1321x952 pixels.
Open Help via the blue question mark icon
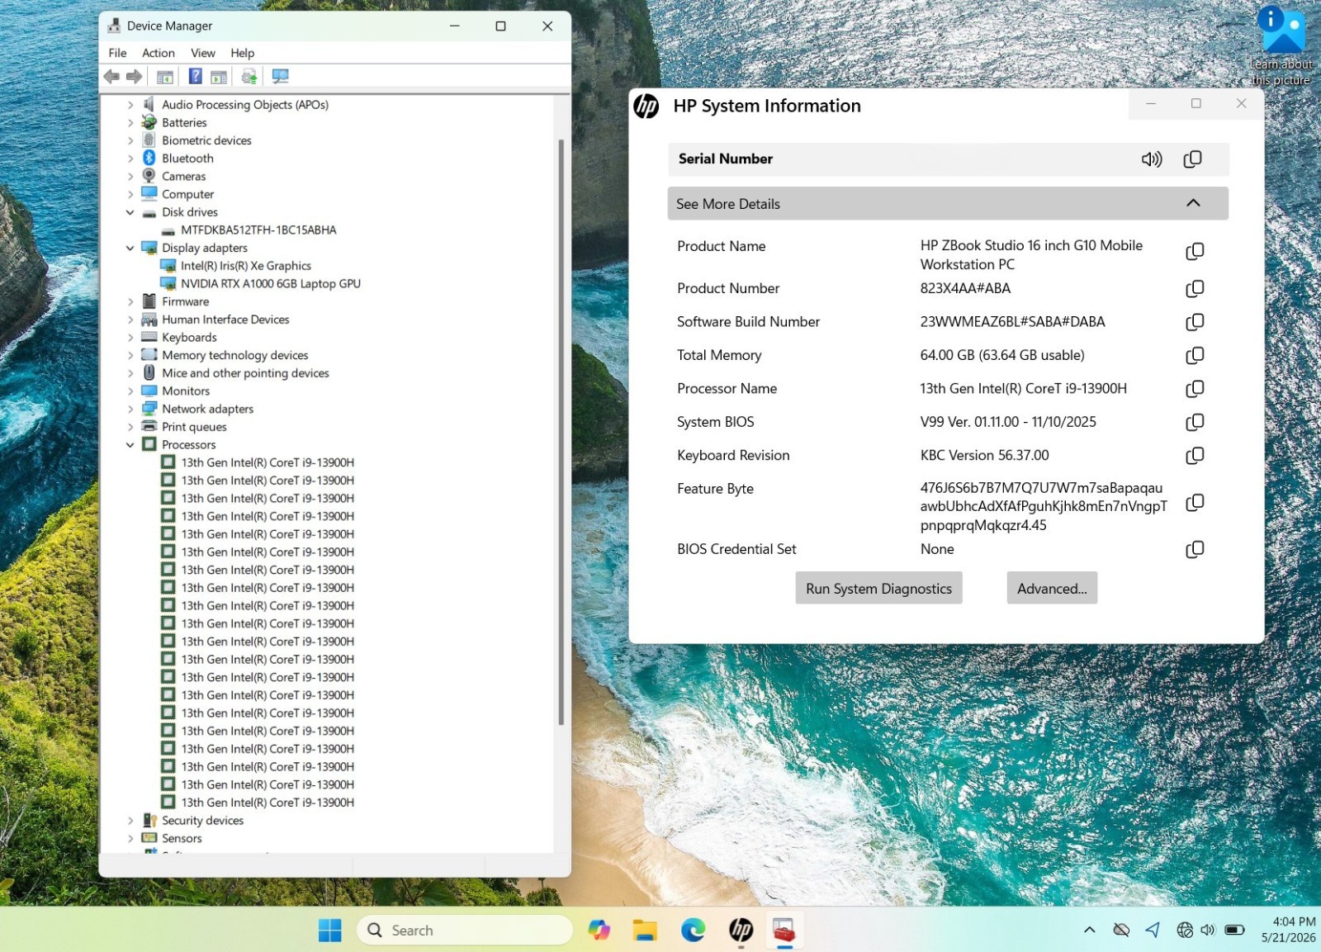[x=196, y=77]
